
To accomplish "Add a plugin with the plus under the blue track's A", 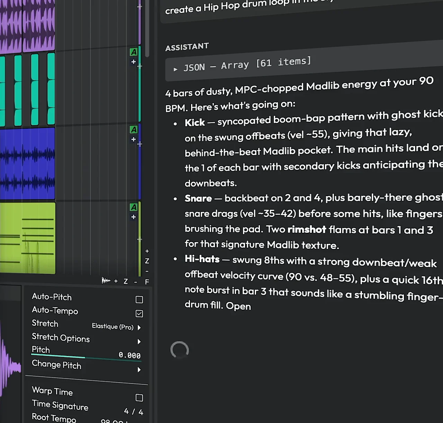I will pyautogui.click(x=134, y=139).
